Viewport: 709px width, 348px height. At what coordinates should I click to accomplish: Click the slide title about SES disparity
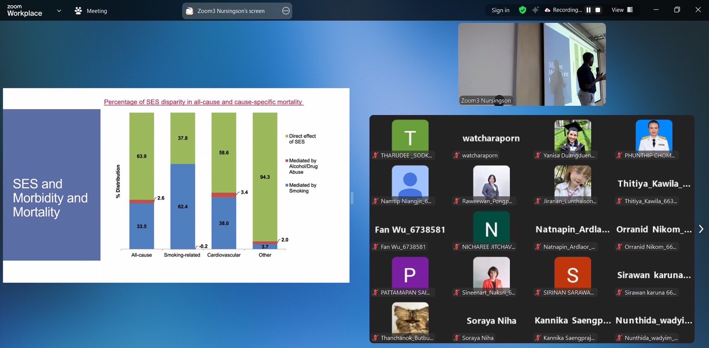pos(203,102)
